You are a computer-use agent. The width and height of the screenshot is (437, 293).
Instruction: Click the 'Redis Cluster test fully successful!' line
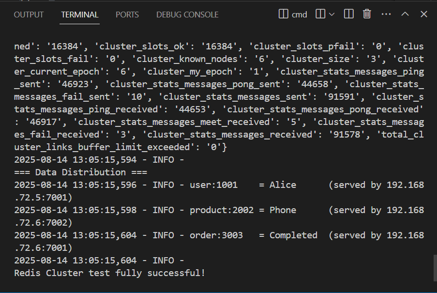click(x=109, y=273)
